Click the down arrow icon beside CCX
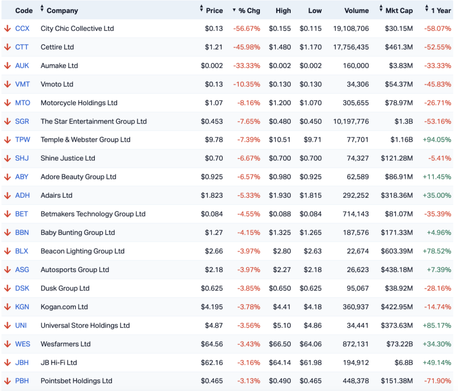The height and width of the screenshot is (391, 458). coord(7,29)
